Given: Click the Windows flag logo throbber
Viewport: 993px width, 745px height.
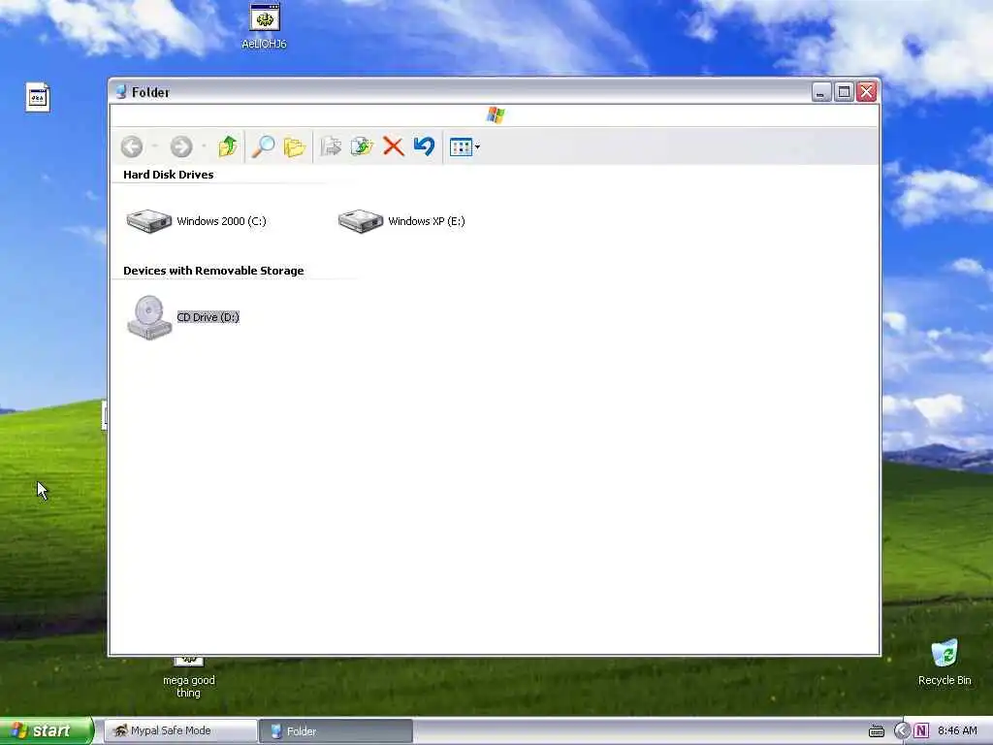Looking at the screenshot, I should (496, 115).
